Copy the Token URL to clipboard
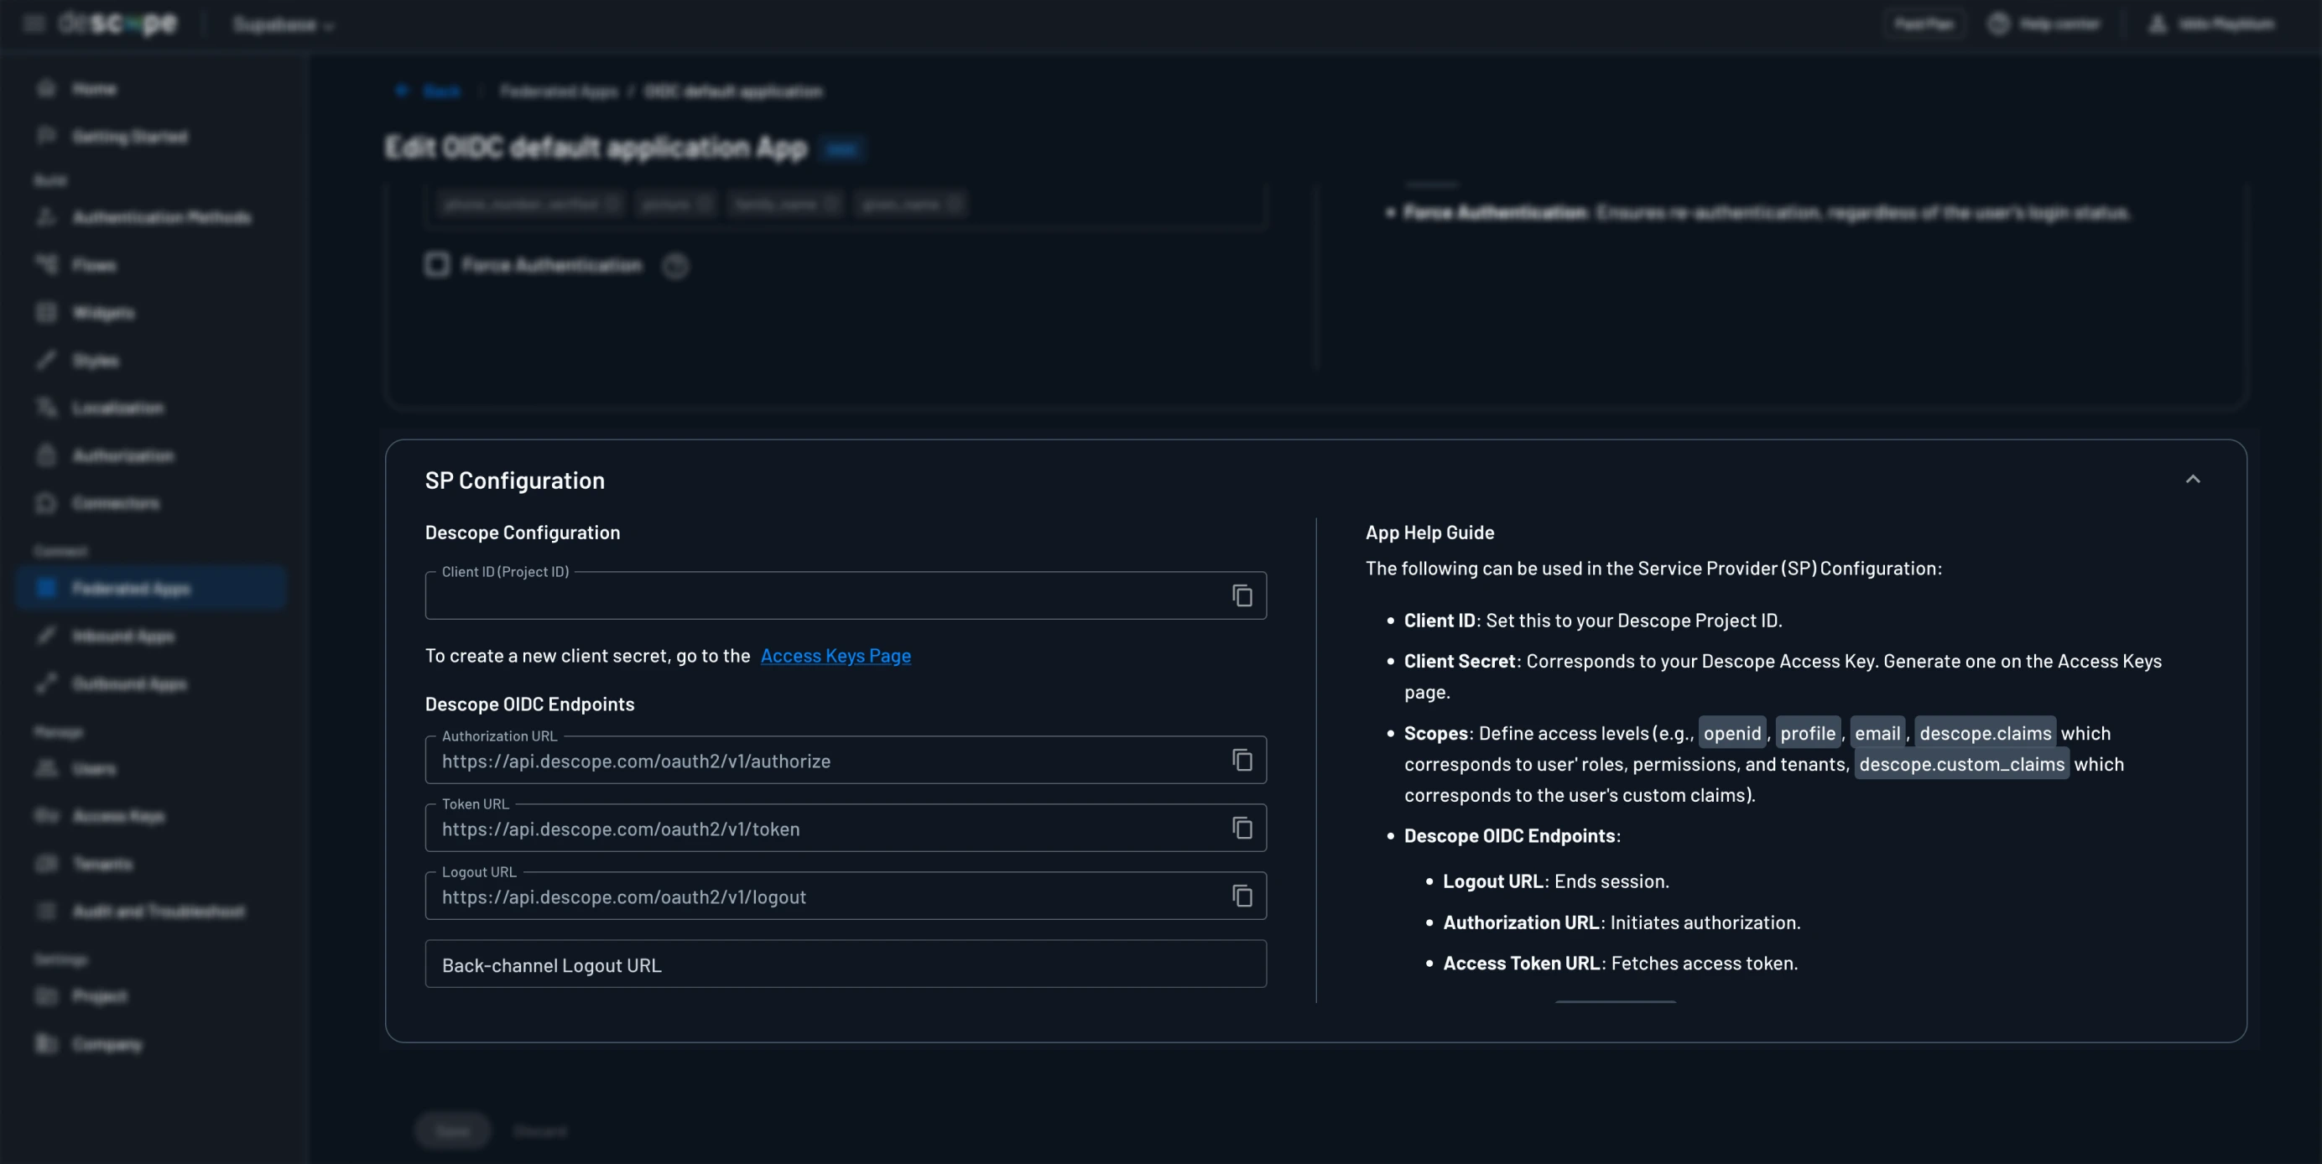 (1242, 828)
